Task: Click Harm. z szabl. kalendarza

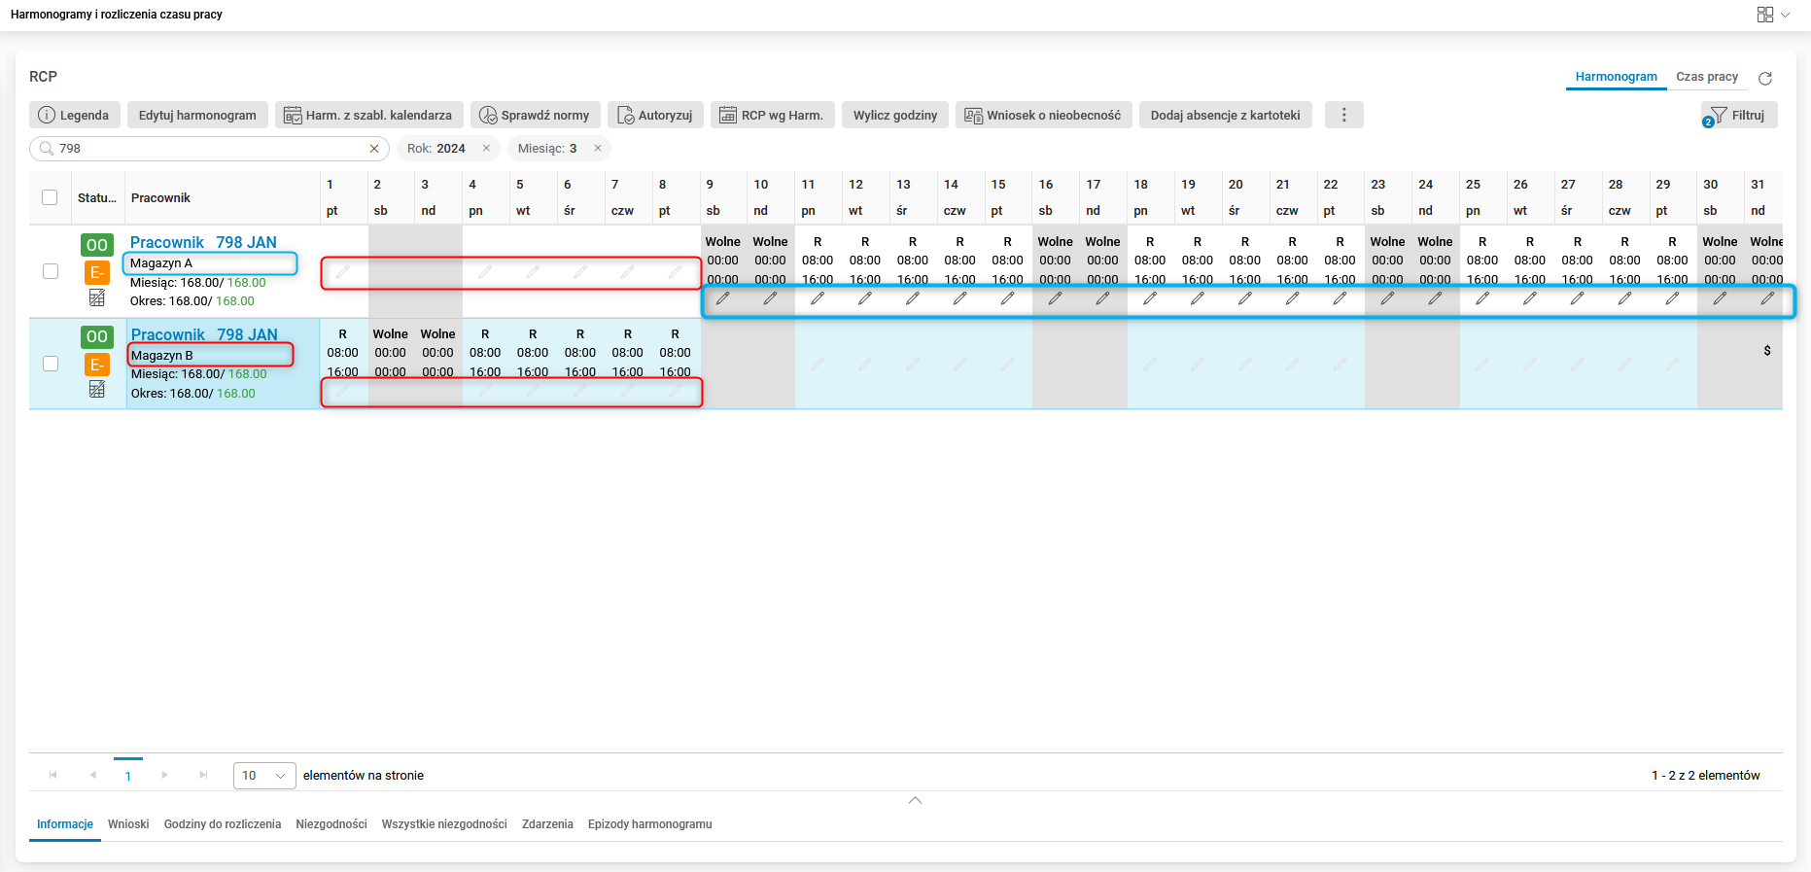Action: coord(368,115)
